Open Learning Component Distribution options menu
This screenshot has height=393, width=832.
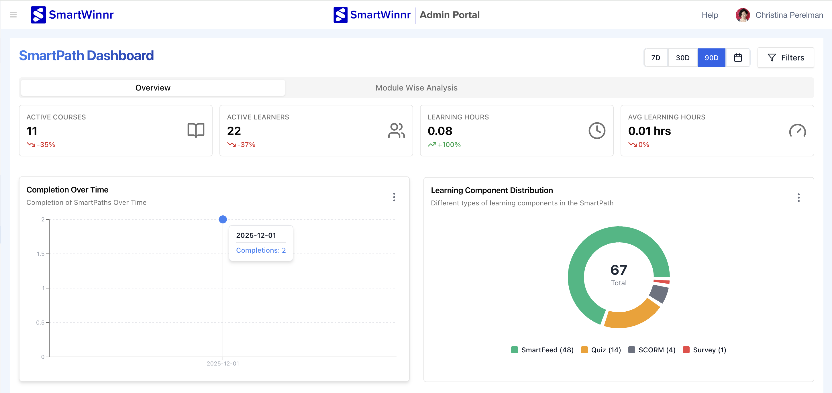798,198
